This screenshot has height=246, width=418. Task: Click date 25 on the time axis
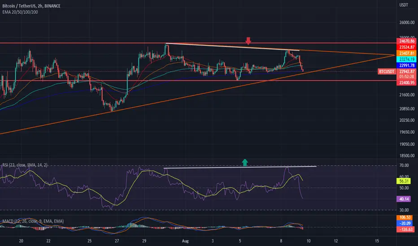coord(89,241)
